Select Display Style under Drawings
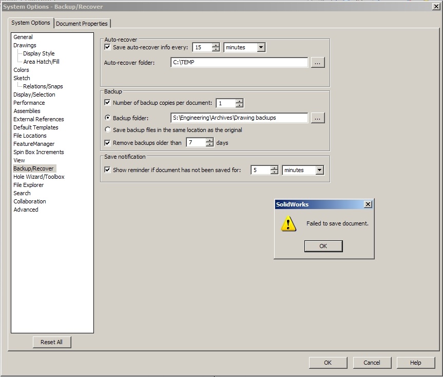The height and width of the screenshot is (377, 443). pos(38,53)
